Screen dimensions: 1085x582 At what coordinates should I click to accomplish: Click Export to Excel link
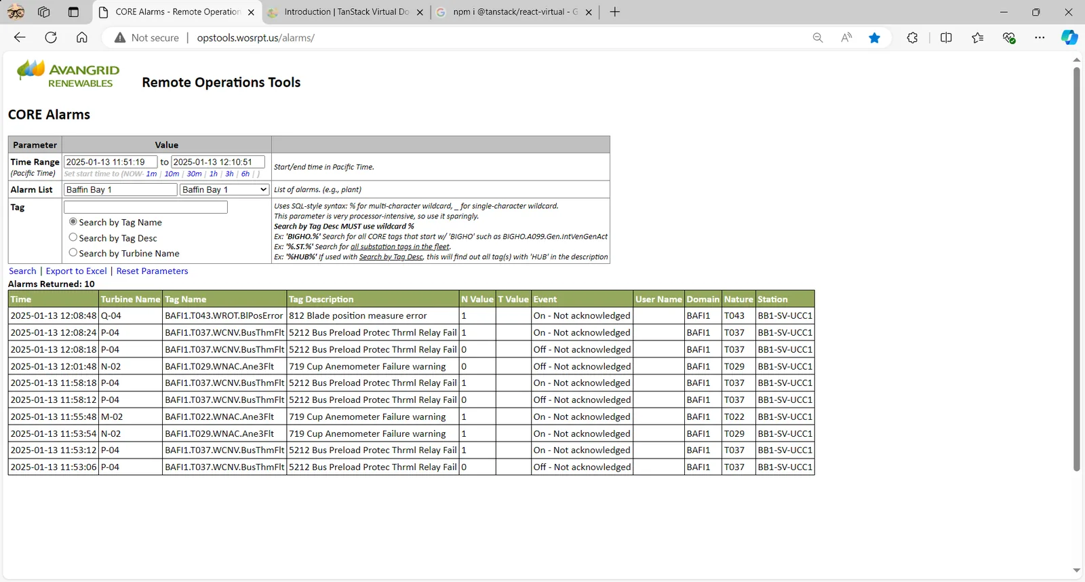tap(76, 271)
